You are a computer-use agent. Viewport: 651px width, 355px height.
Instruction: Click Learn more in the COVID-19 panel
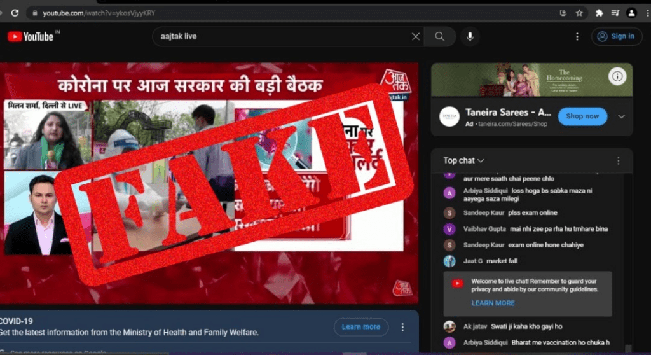tap(361, 327)
